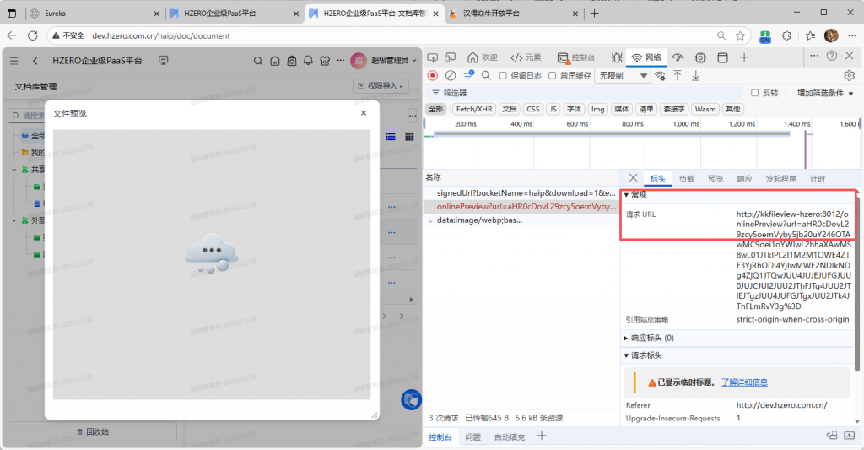Open the 无限制 throttling dropdown
This screenshot has width=864, height=450.
(x=623, y=75)
